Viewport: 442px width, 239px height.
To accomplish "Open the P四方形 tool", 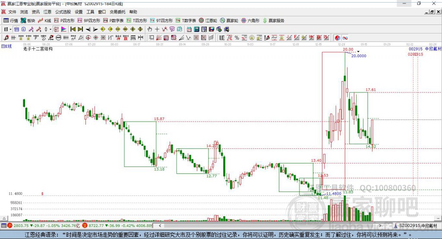I will [64, 21].
